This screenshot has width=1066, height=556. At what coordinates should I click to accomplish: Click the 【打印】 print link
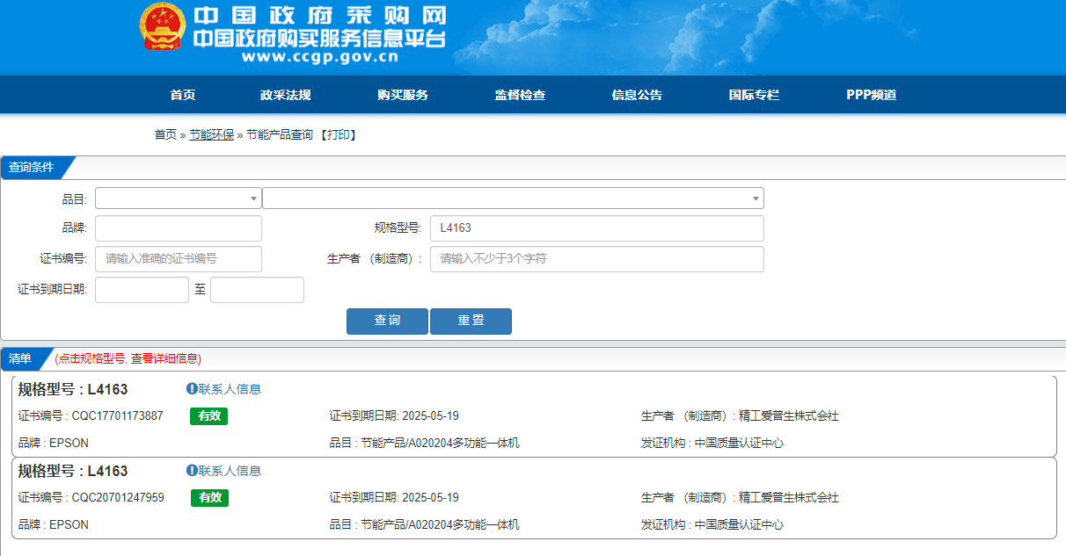pos(338,134)
